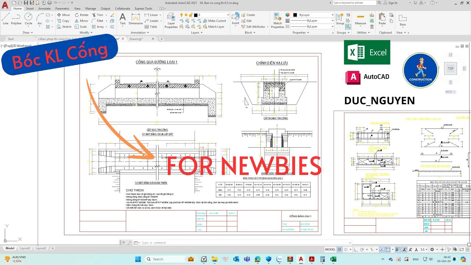The width and height of the screenshot is (471, 265).
Task: Open the Insert ribbon tab
Action: tap(30, 8)
